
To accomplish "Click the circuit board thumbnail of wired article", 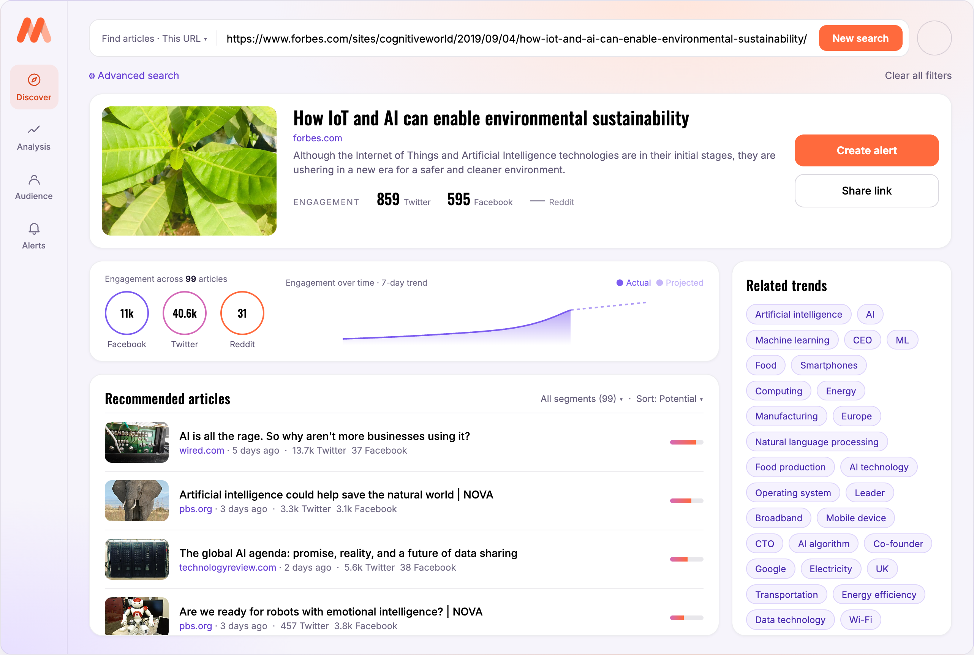I will click(137, 442).
